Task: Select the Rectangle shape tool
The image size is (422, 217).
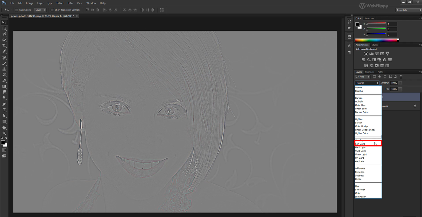Action: (4, 121)
